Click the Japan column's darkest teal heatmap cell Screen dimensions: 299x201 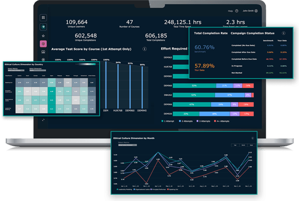(x=51, y=100)
